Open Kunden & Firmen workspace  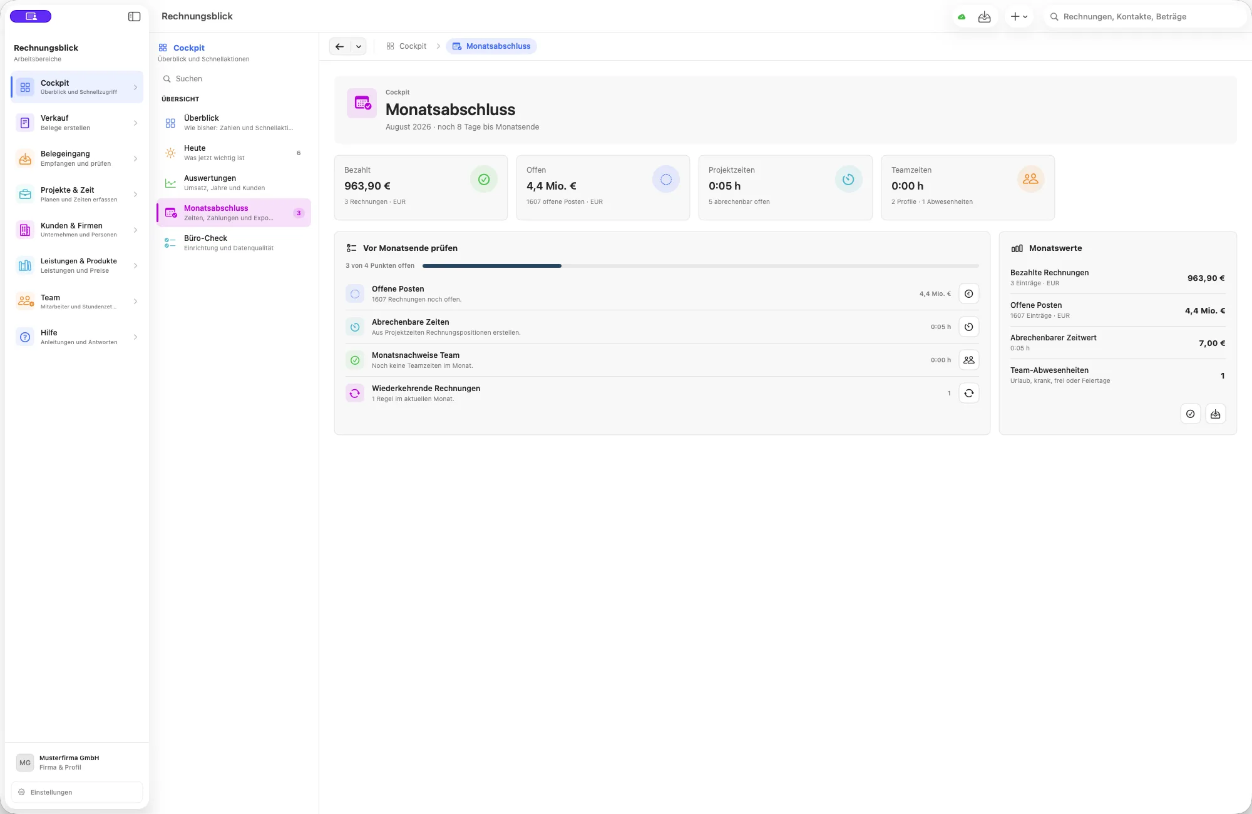pyautogui.click(x=77, y=230)
